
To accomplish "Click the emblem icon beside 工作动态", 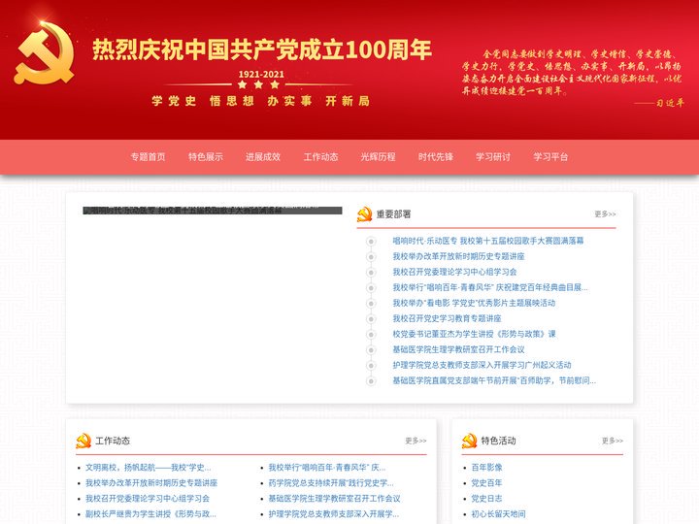I will [83, 441].
